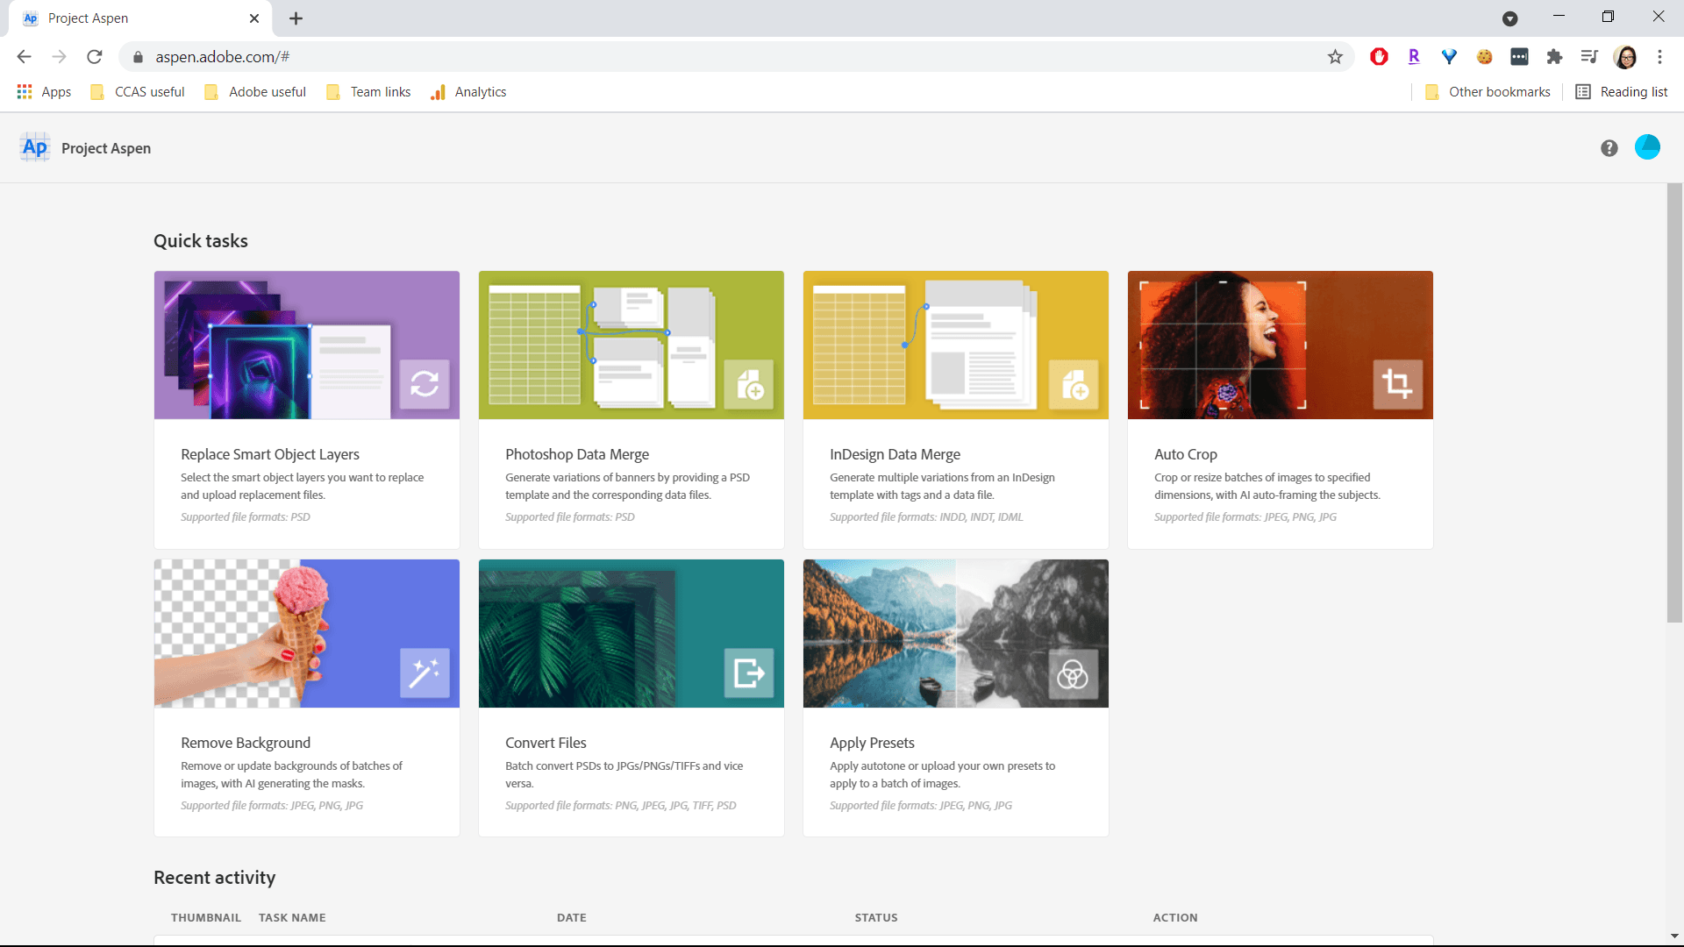Click the Project Aspen logo icon
The width and height of the screenshot is (1684, 947).
pos(34,146)
